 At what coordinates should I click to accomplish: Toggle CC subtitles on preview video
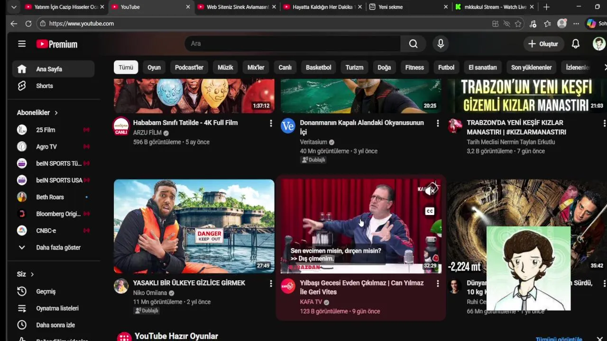pos(430,211)
